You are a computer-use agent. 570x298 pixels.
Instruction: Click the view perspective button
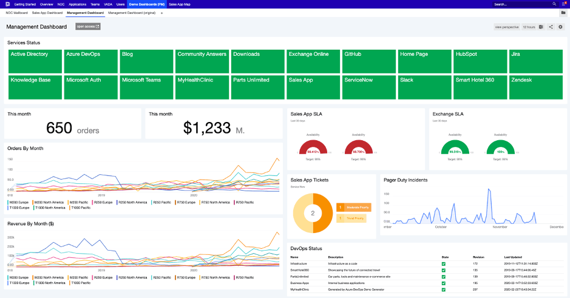507,27
